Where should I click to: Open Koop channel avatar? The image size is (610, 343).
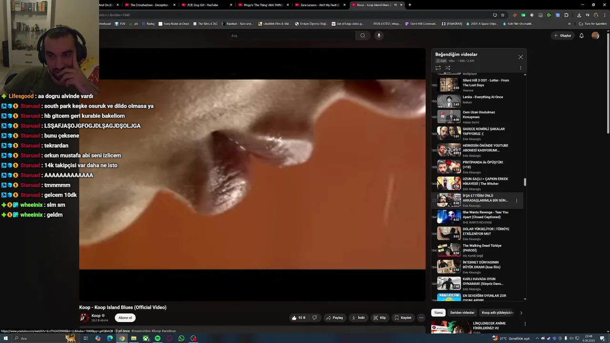tap(84, 318)
